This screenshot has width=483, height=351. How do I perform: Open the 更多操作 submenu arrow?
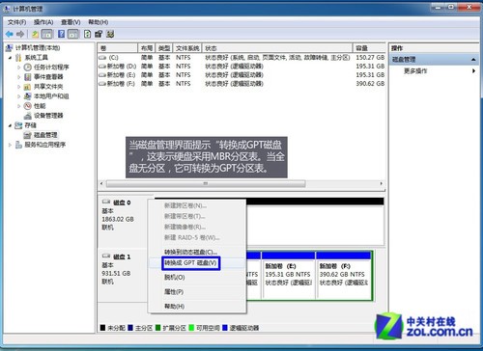473,70
